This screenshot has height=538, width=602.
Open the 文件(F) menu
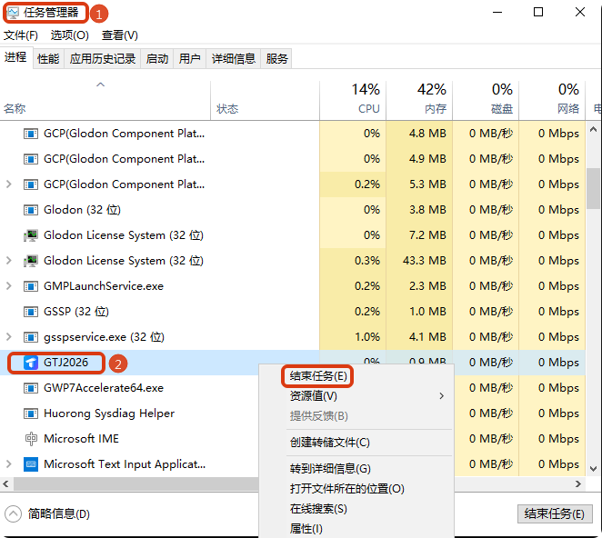click(21, 35)
